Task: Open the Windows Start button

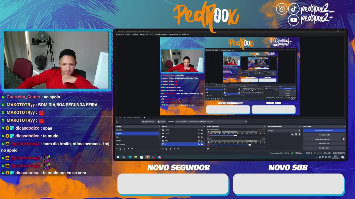Action: pos(118,157)
